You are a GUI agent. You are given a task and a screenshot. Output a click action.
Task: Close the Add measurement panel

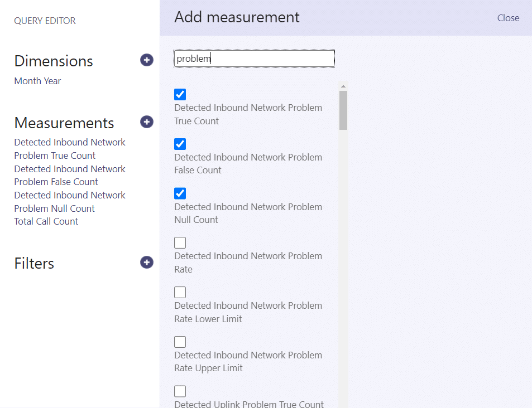[508, 18]
